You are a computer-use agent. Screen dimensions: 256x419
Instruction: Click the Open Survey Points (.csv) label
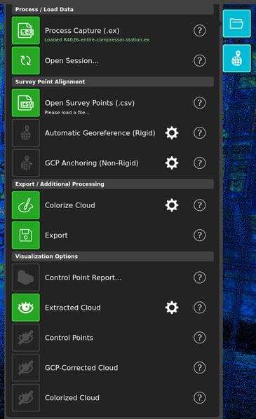[90, 103]
